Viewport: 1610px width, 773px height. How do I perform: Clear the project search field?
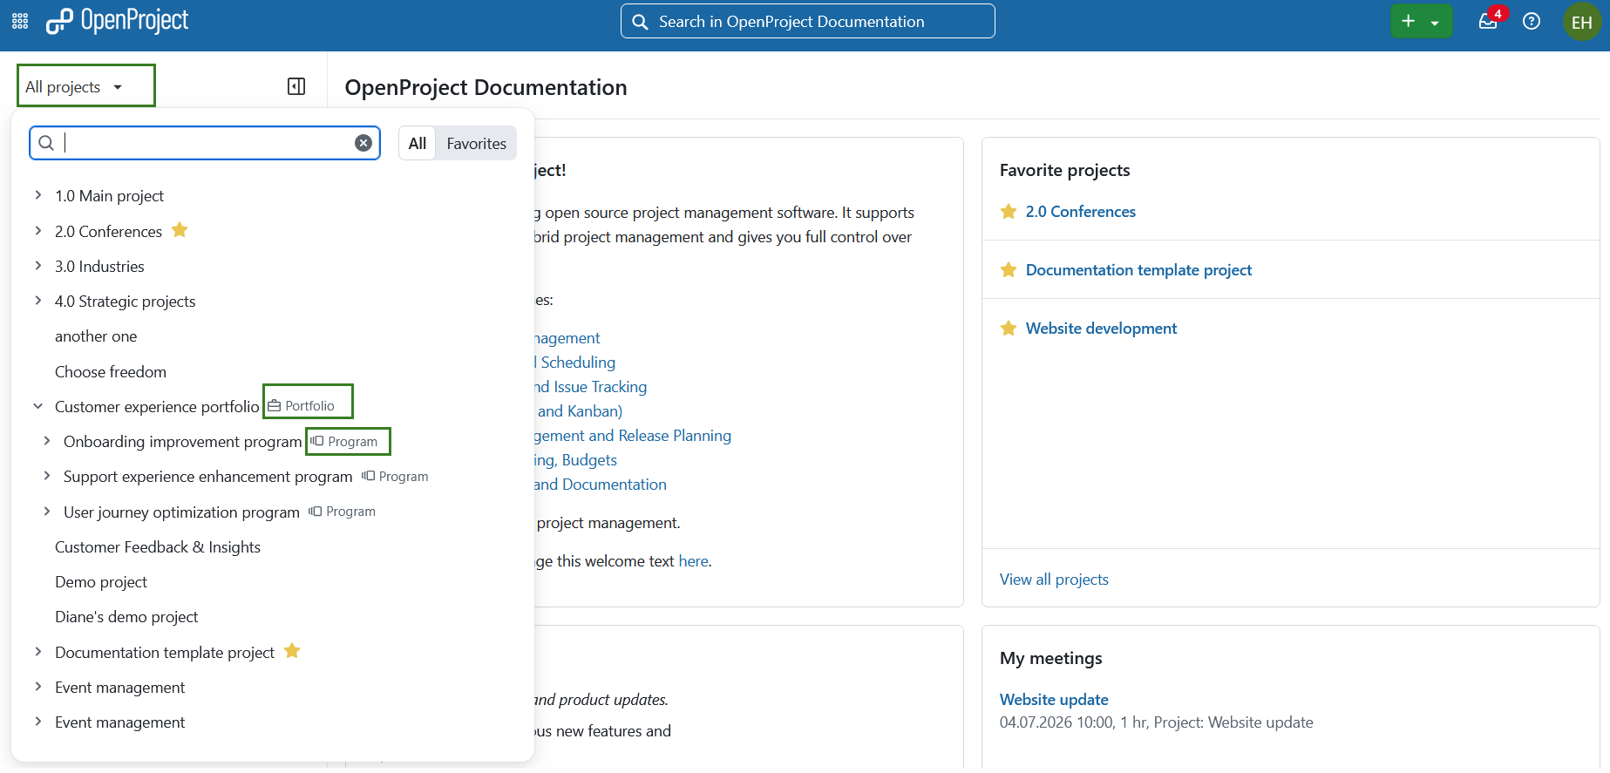click(x=363, y=143)
